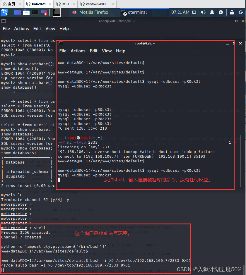The height and width of the screenshot is (275, 246).
Task: Click 'inverse host lookup failed' line
Action: tap(136, 152)
